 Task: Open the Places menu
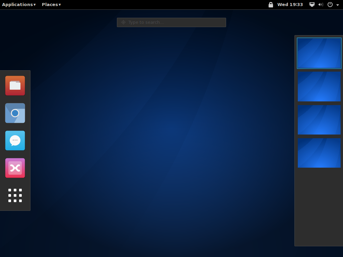(50, 5)
